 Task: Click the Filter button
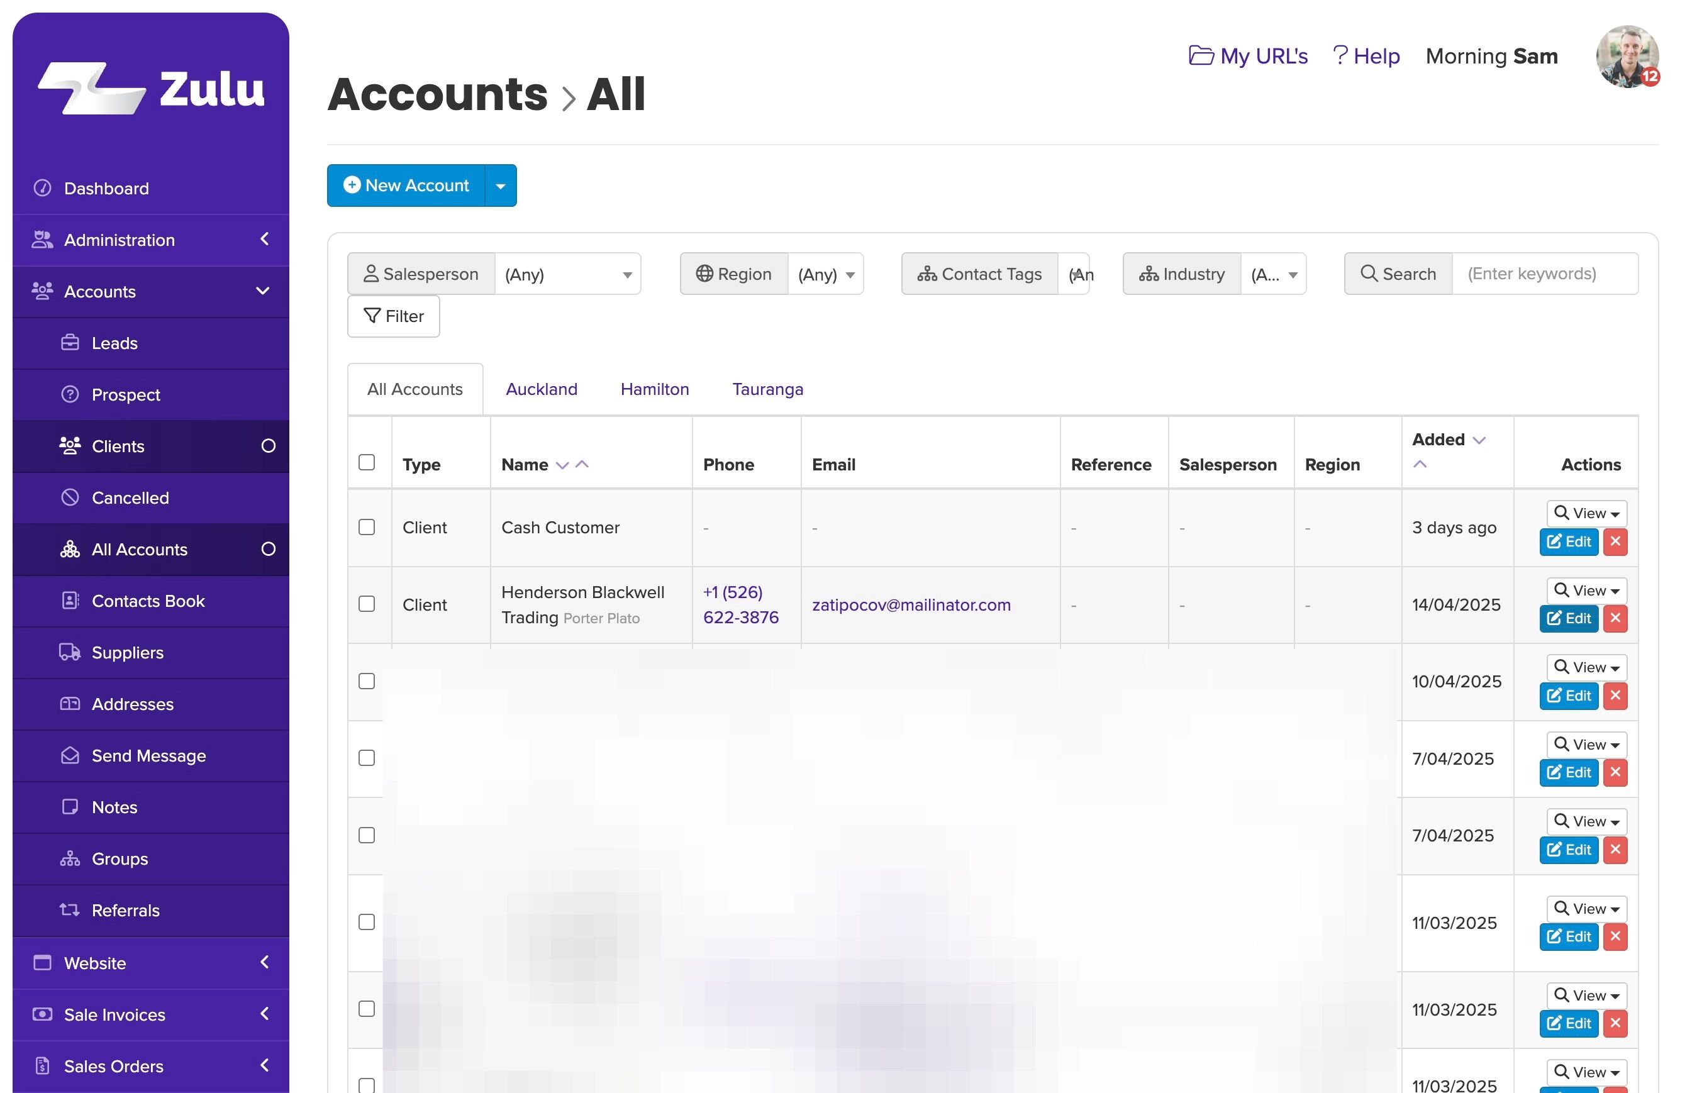(393, 316)
